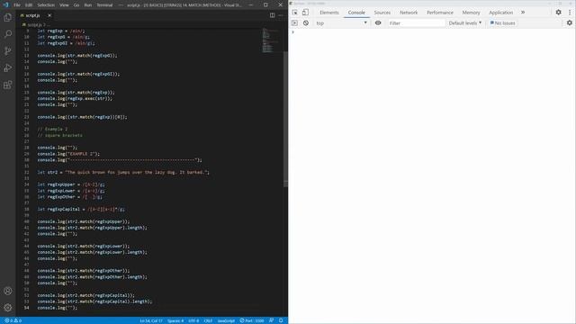Open the Extensions view

click(8, 85)
